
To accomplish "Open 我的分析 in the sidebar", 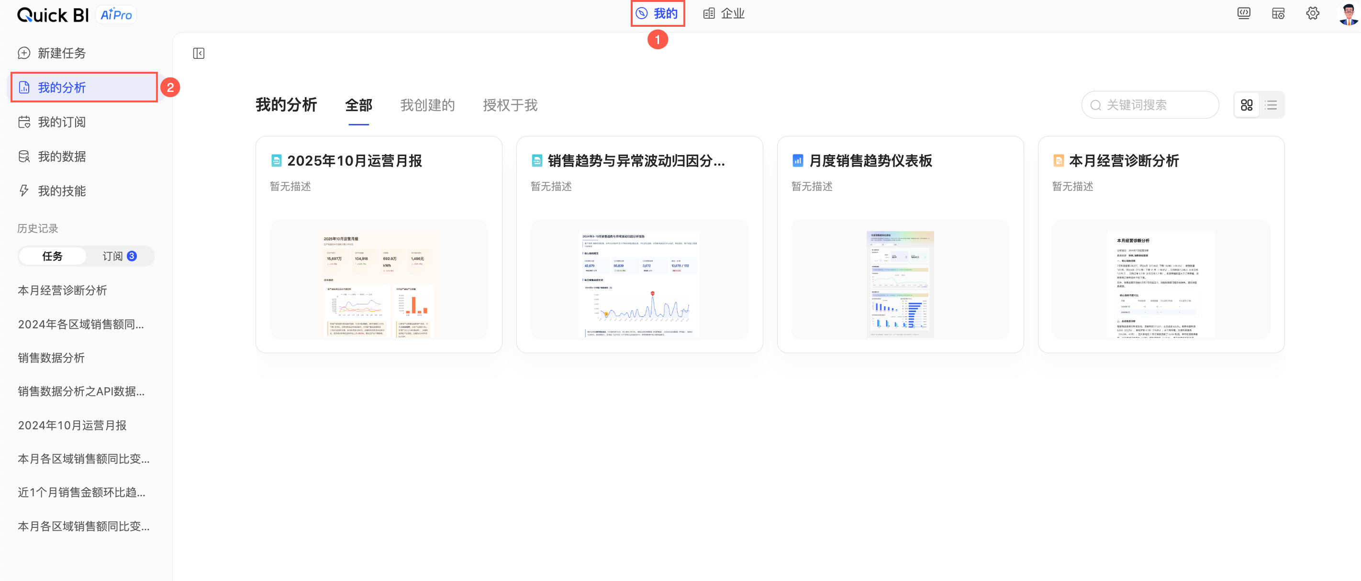I will [85, 87].
